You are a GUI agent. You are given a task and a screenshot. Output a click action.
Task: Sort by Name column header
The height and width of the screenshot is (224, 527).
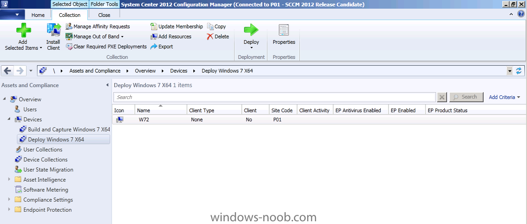tap(161, 110)
